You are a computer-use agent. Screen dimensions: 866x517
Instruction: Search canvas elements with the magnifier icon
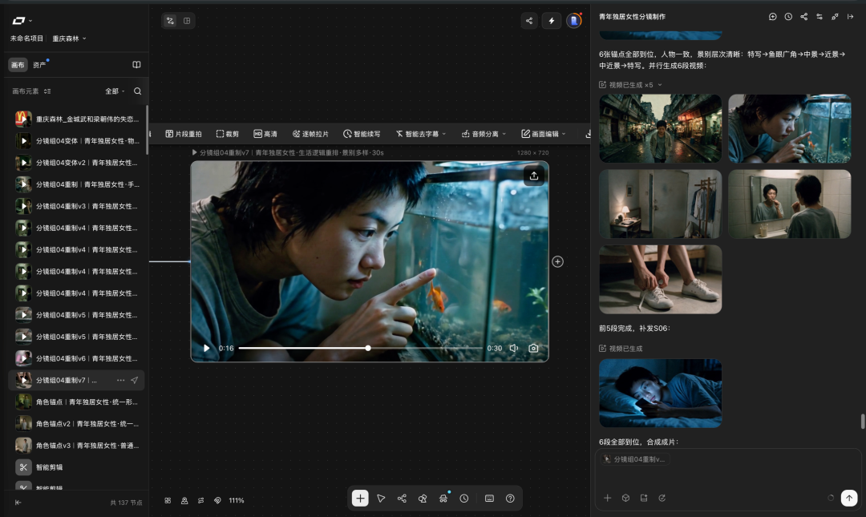tap(138, 91)
